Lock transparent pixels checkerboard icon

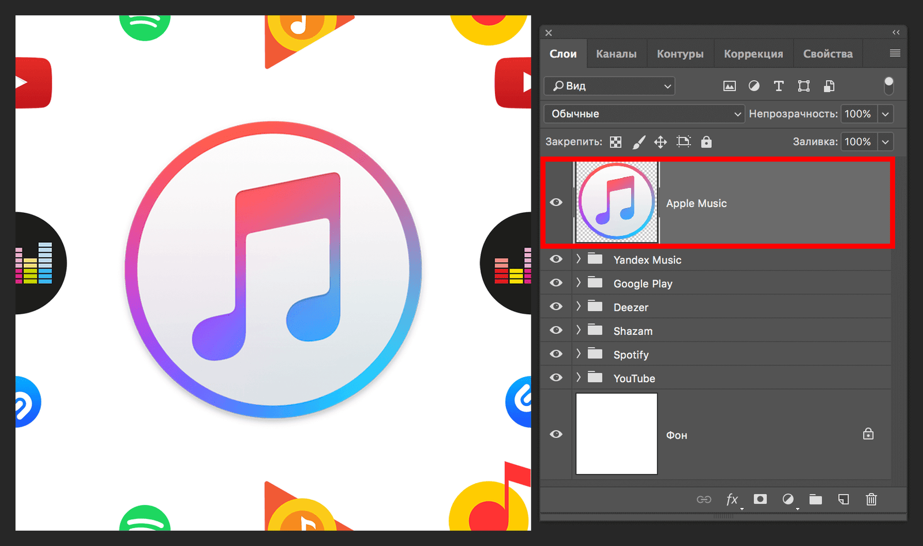(x=616, y=142)
